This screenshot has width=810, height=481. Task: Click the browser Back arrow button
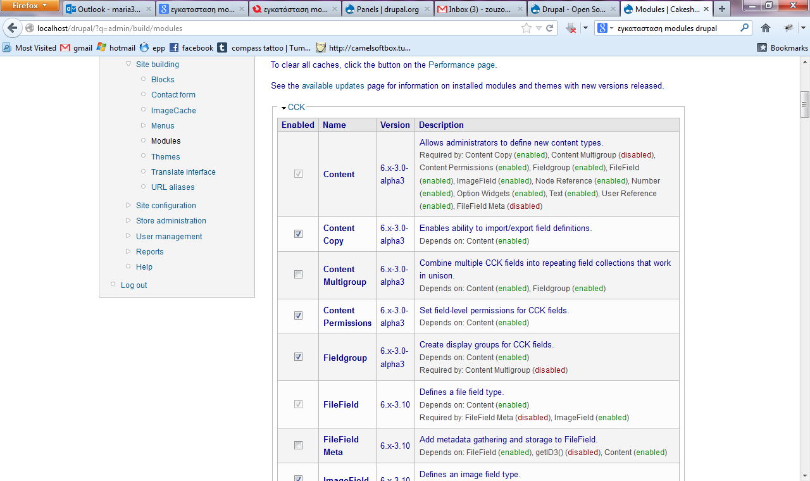tap(12, 28)
